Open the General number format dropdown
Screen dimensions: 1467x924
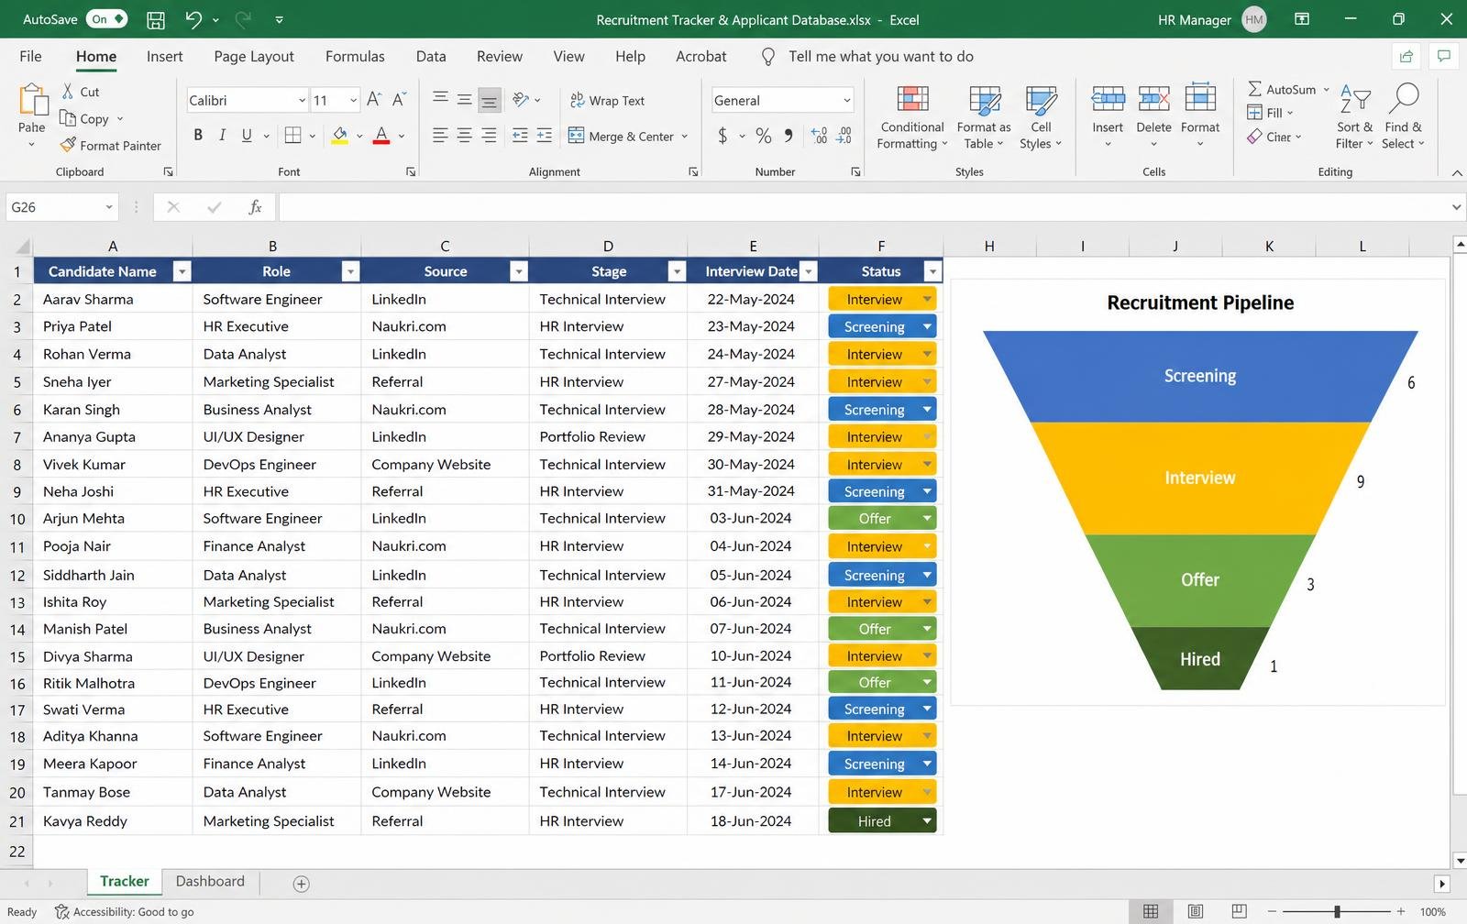point(846,100)
